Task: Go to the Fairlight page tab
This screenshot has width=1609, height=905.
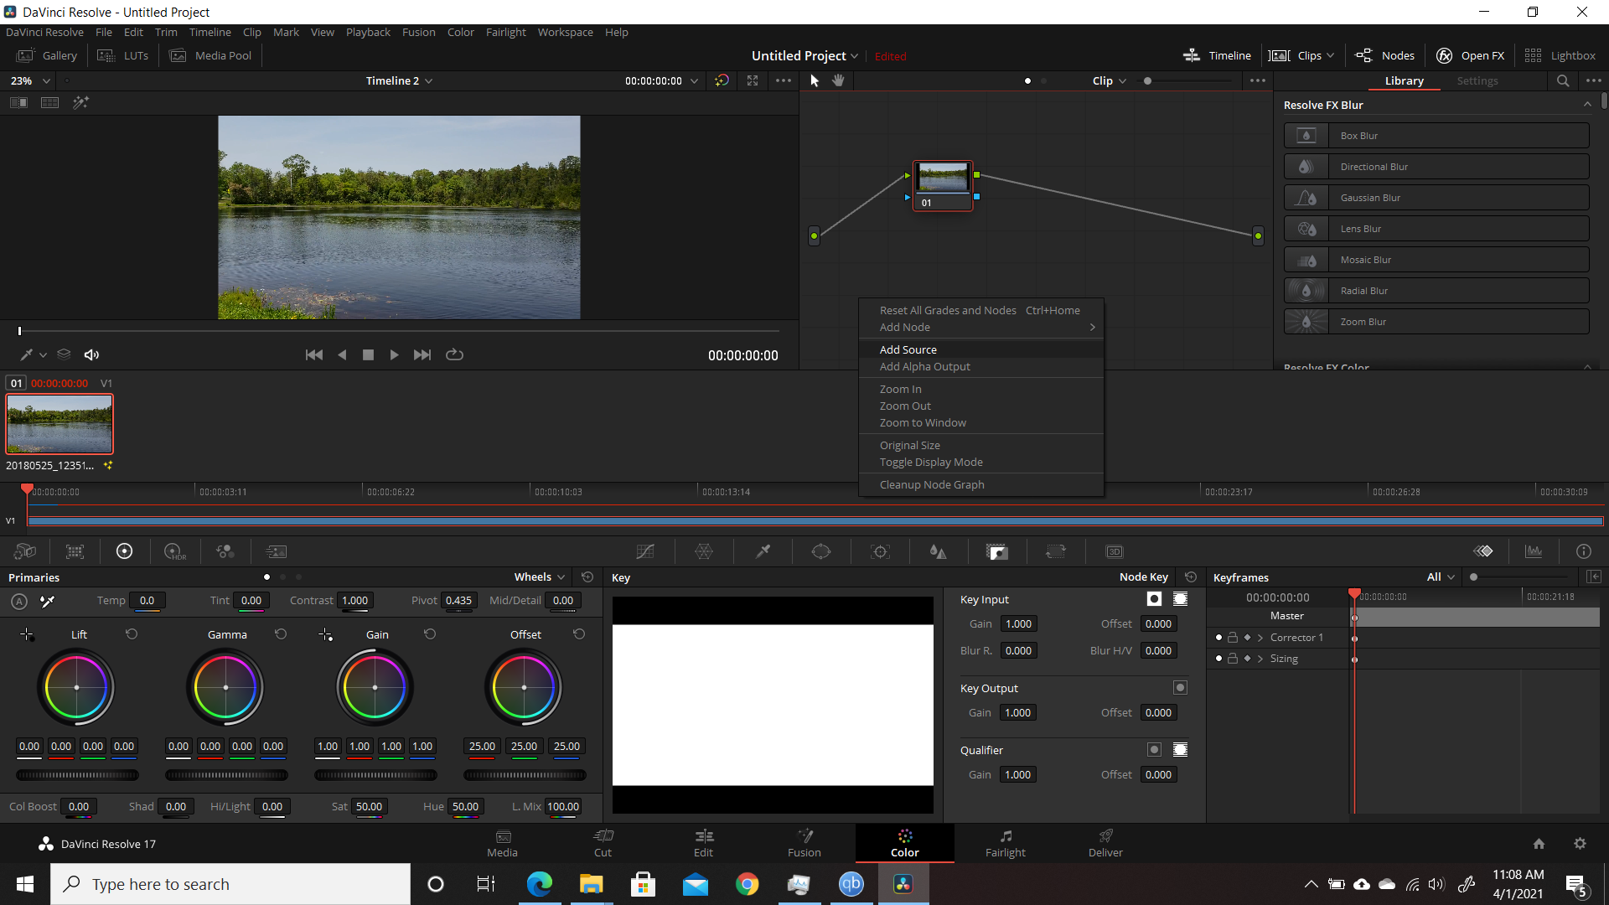Action: (1005, 842)
